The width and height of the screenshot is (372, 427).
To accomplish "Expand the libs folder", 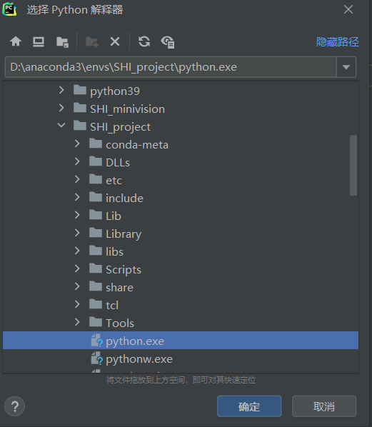I will click(77, 251).
